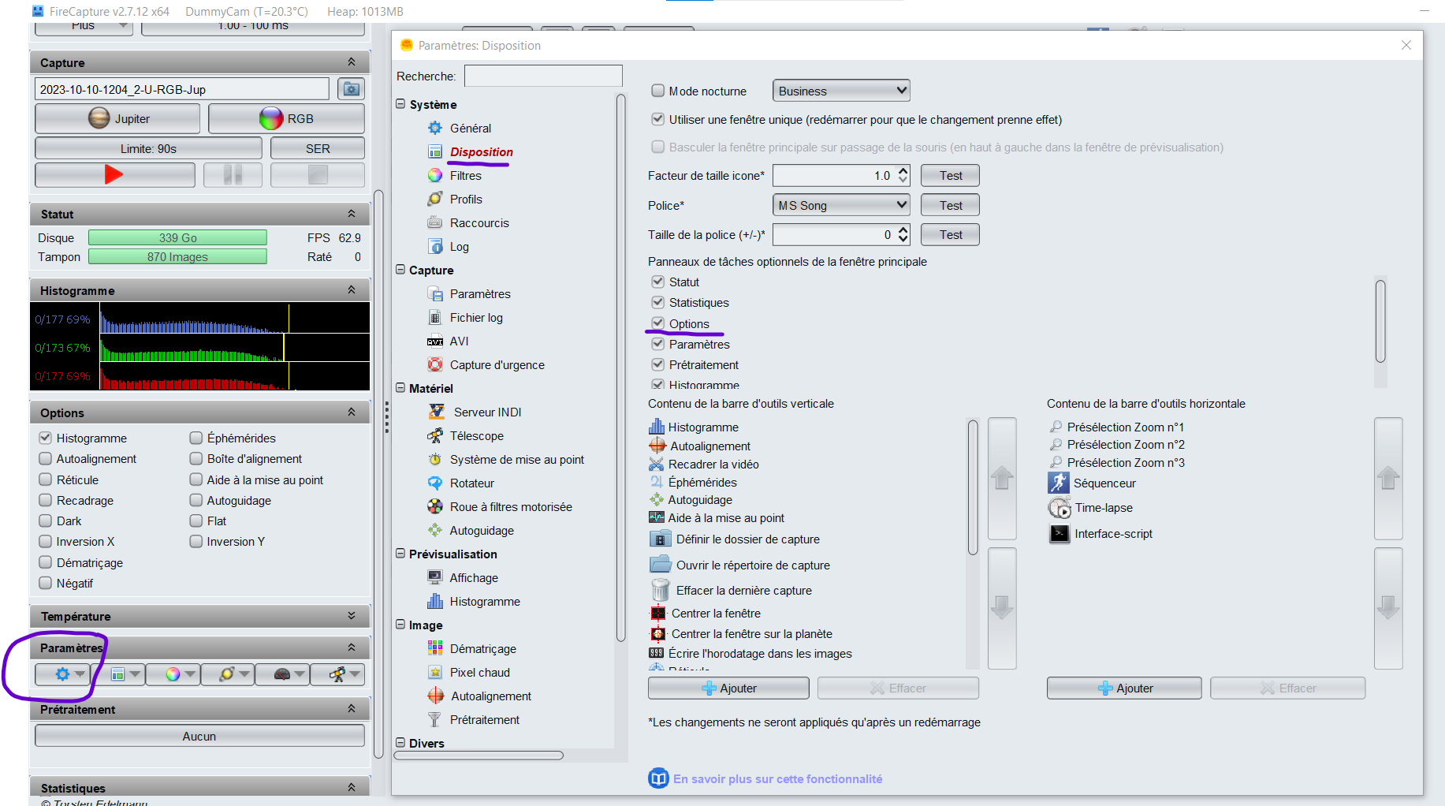Open the gear settings icon in Paramètres toolbar
Image resolution: width=1445 pixels, height=806 pixels.
pos(62,674)
